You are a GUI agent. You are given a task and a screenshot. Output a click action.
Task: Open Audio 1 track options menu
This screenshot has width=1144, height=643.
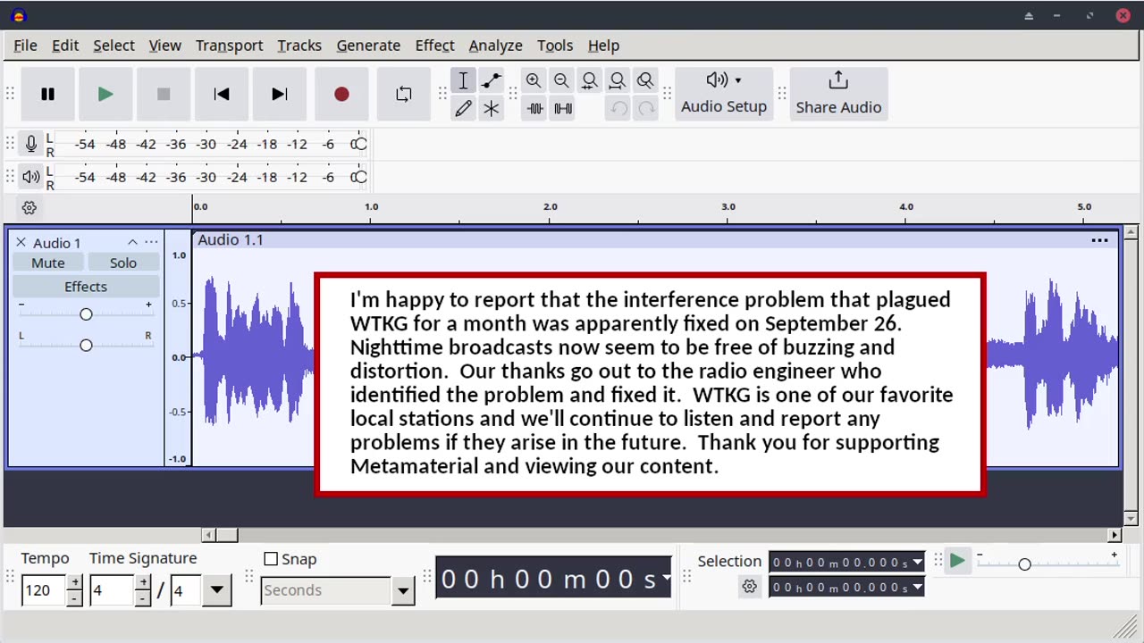(151, 242)
